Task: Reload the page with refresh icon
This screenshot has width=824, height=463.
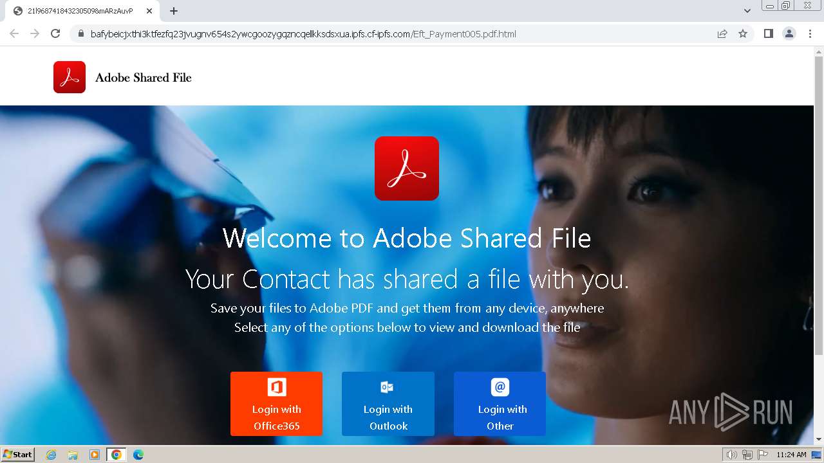Action: coord(55,33)
